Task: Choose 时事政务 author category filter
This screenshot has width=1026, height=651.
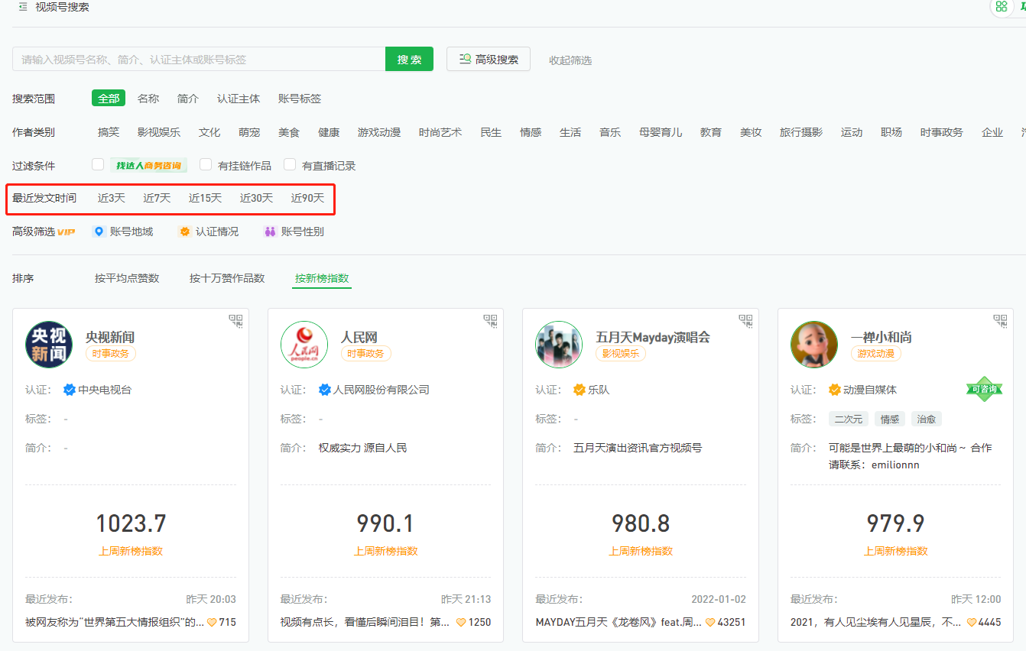Action: pyautogui.click(x=942, y=132)
